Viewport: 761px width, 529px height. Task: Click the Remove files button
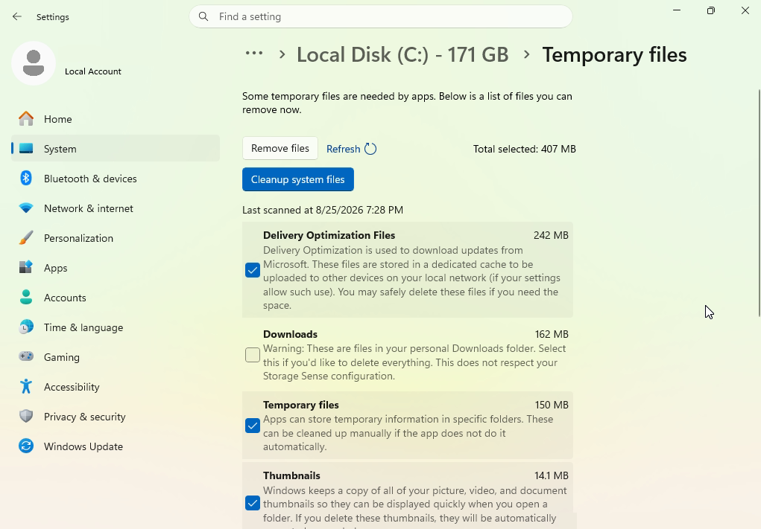[280, 148]
